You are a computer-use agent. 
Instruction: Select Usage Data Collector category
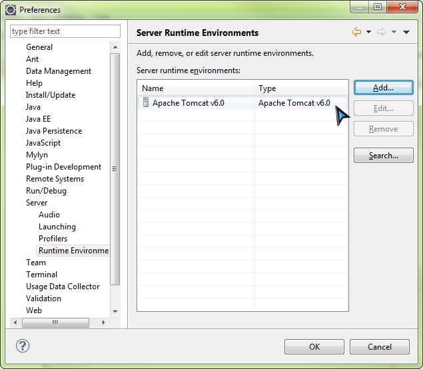(x=63, y=287)
